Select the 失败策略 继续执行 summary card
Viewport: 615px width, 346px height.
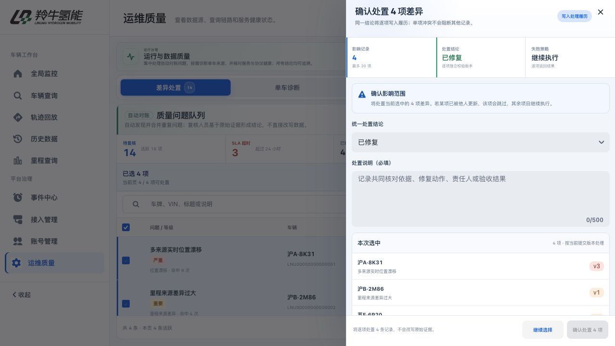coord(570,57)
